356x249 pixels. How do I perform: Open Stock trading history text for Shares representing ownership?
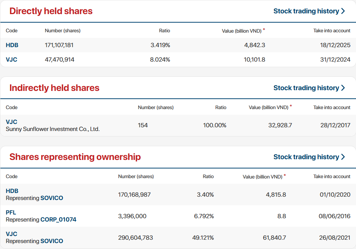click(306, 157)
